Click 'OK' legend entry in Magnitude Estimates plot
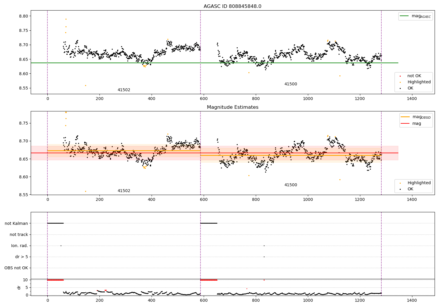The height and width of the screenshot is (307, 439). (410, 189)
